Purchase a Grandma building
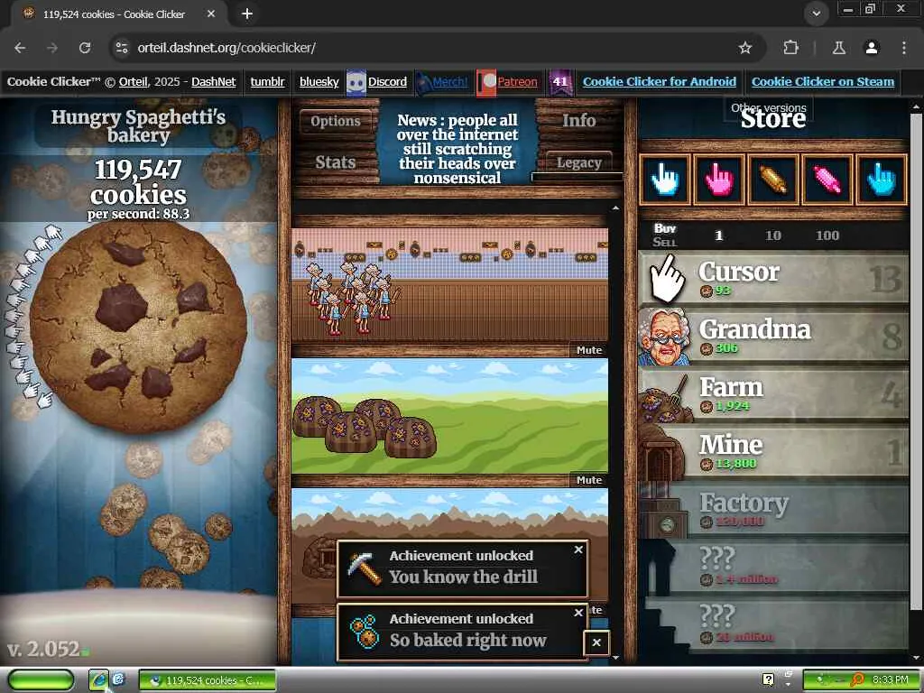Image resolution: width=924 pixels, height=693 pixels. coord(773,337)
